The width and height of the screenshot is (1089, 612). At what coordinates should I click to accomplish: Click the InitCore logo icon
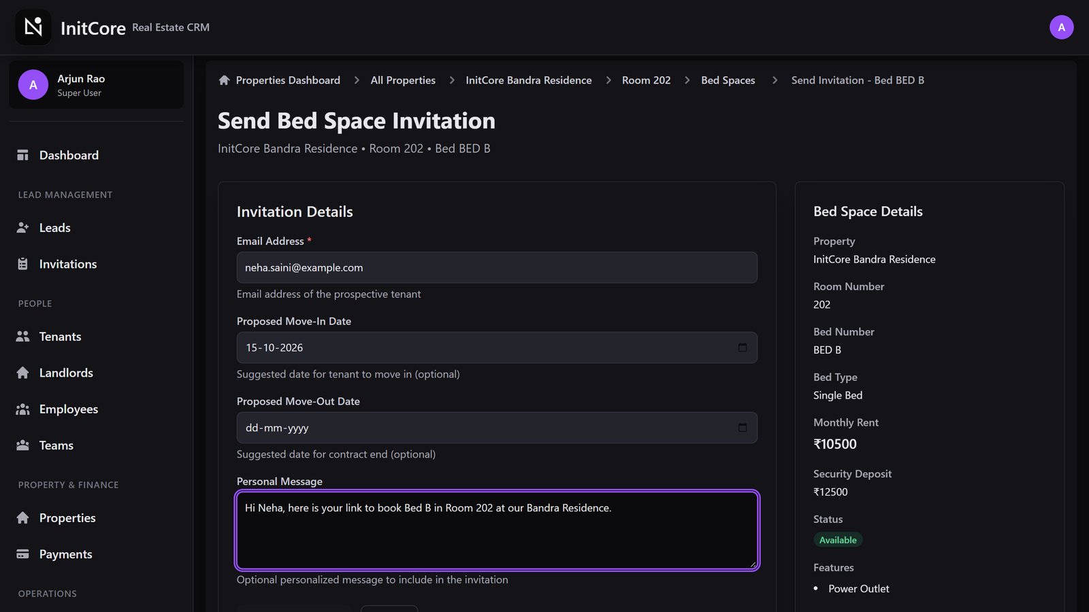pos(33,27)
